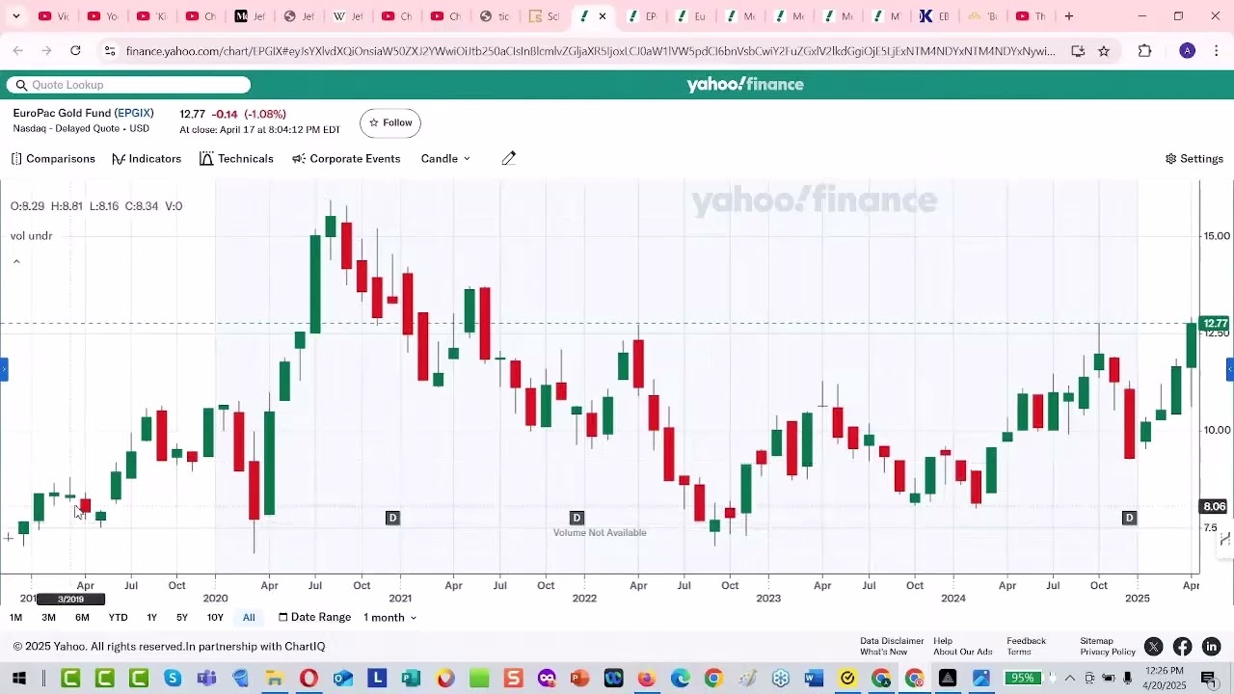Expand right side panel blue handle
1234x694 pixels.
coord(1230,369)
